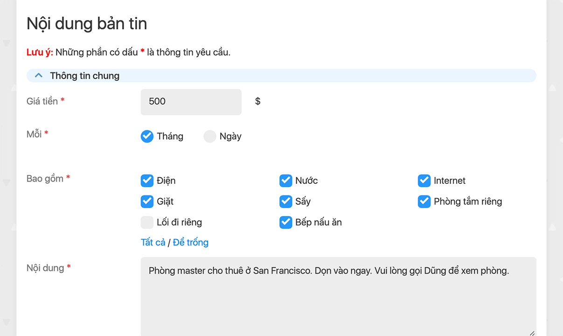Image resolution: width=563 pixels, height=336 pixels.
Task: Uncheck the Nước checkbox
Action: tap(285, 181)
